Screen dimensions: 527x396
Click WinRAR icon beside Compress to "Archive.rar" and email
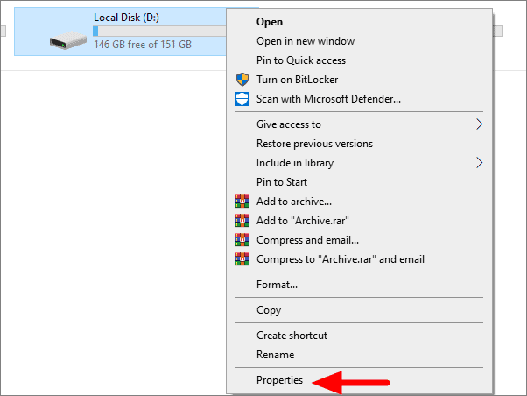click(242, 259)
